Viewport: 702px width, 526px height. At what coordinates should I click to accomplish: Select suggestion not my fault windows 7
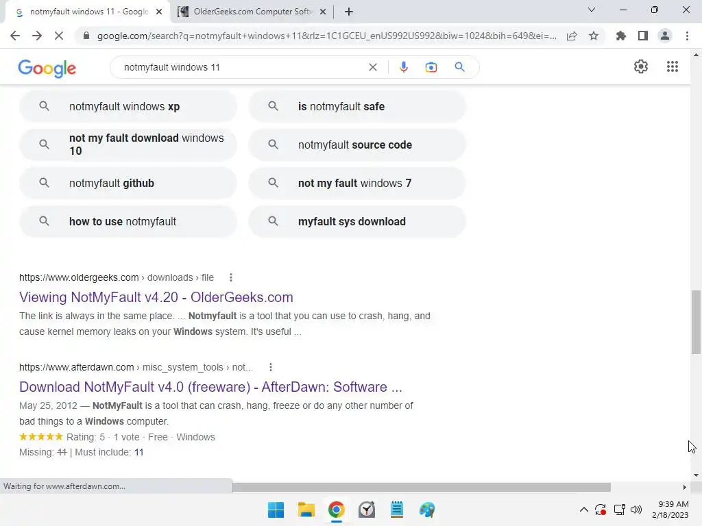357,183
